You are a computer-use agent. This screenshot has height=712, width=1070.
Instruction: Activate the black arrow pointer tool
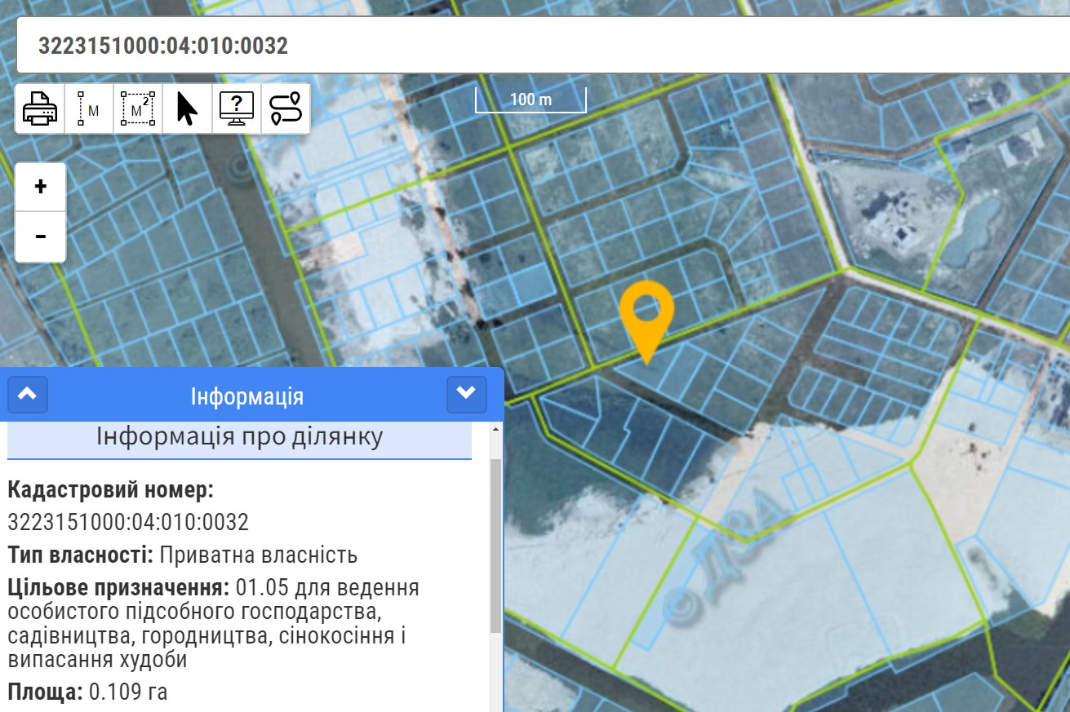pos(187,108)
